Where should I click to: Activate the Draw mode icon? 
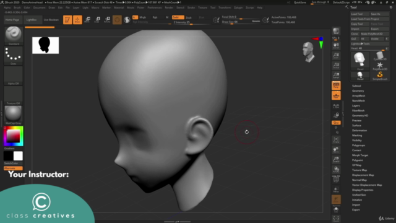coord(77,20)
